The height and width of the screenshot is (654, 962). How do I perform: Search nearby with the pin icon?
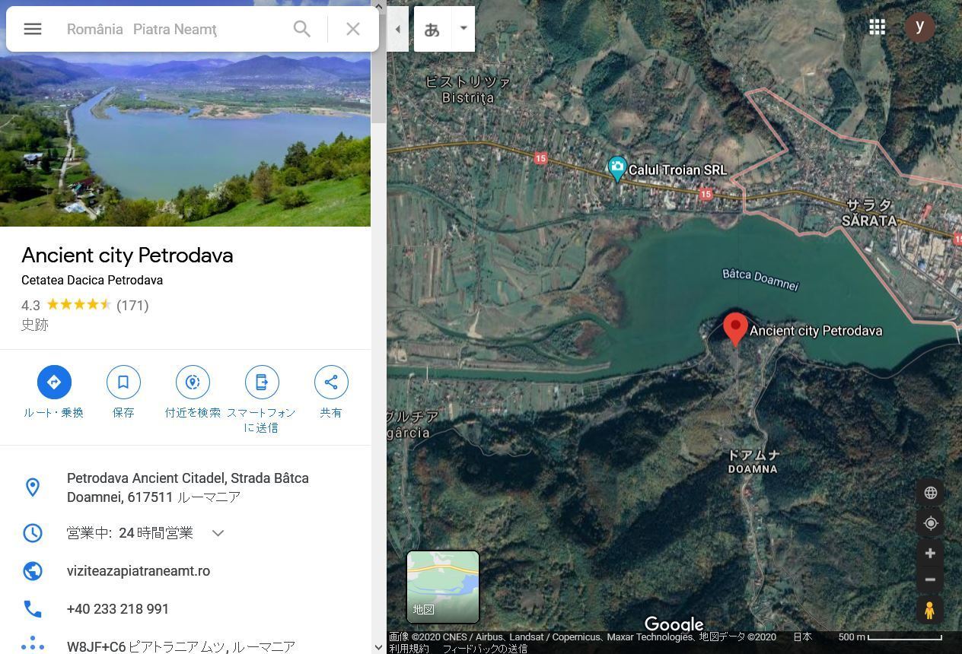193,382
